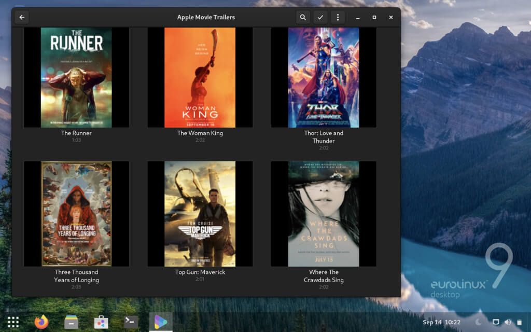Open the Videos player from the taskbar
Viewport: 531px width, 332px height.
pyautogui.click(x=161, y=321)
